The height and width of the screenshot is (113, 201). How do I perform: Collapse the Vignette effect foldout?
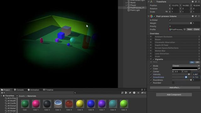pyautogui.click(x=151, y=59)
